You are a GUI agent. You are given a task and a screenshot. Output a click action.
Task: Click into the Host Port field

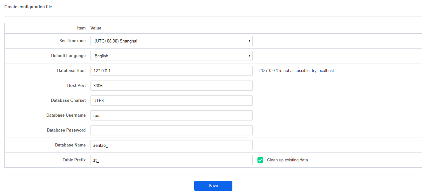pos(171,86)
